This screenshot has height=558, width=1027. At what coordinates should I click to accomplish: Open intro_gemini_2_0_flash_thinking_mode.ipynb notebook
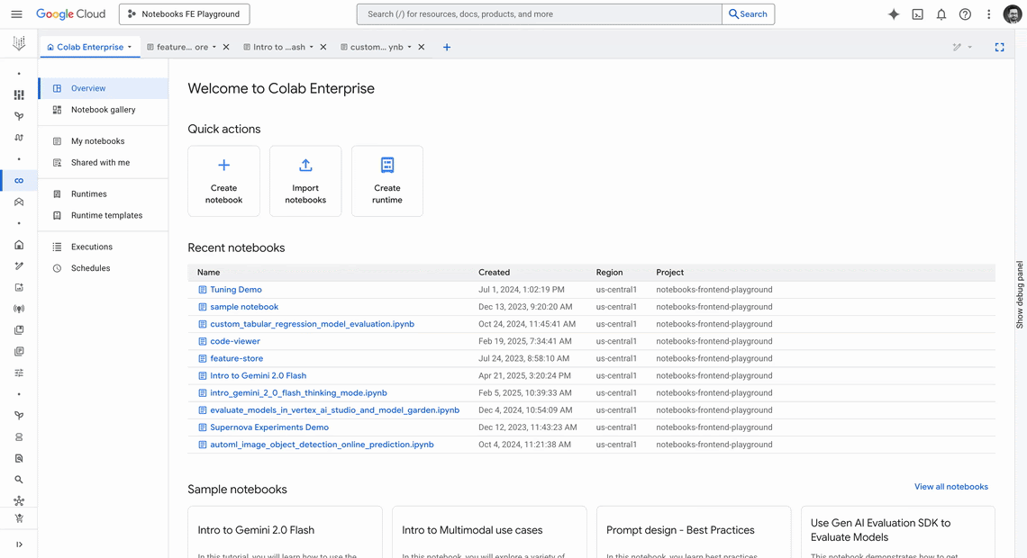(x=299, y=393)
